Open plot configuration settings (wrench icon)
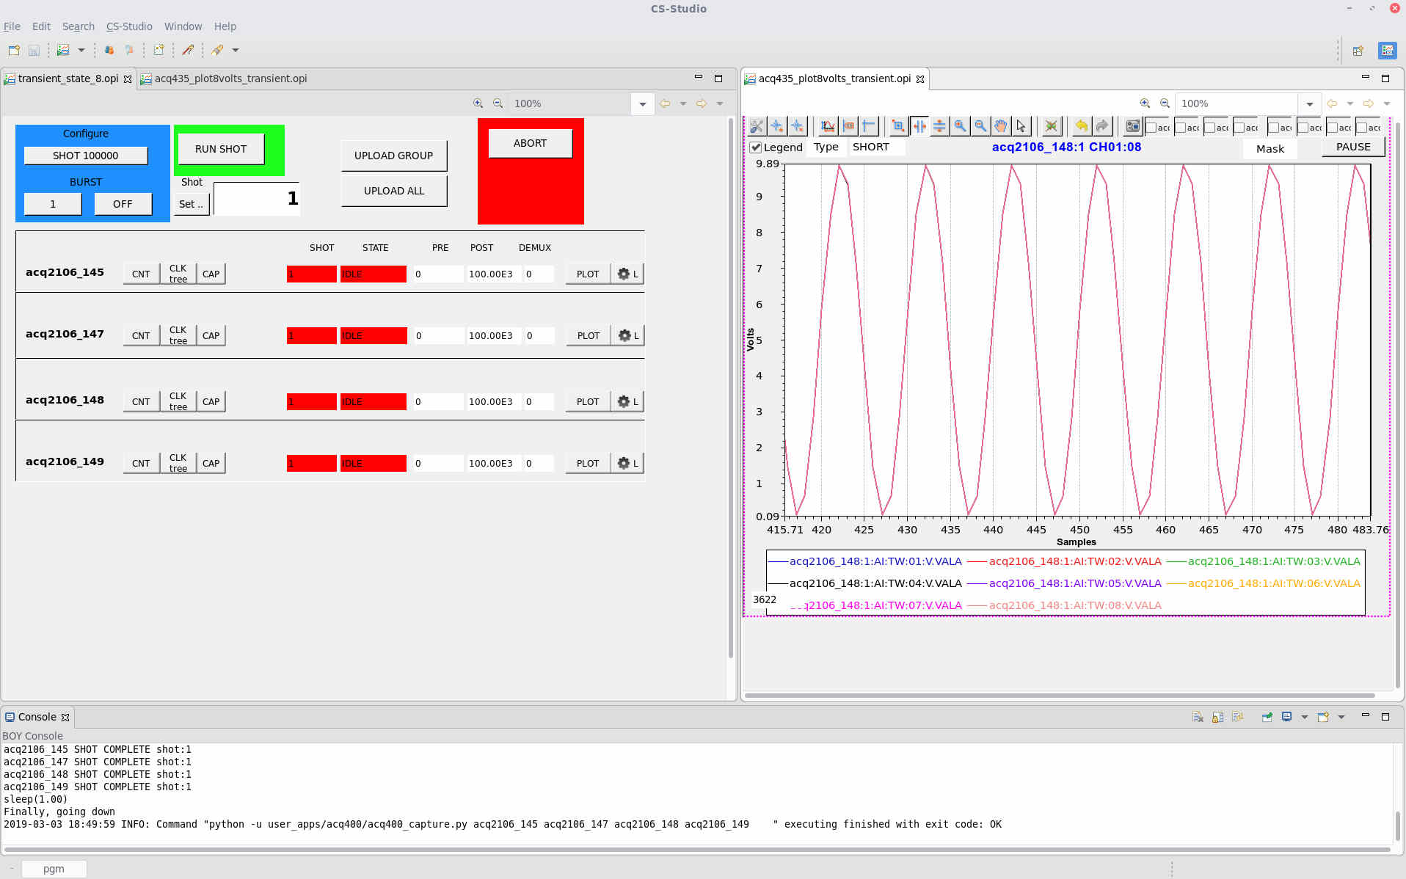This screenshot has height=879, width=1406. click(757, 126)
